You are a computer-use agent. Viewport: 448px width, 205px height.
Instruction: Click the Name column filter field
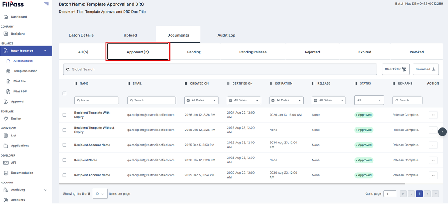pos(97,100)
